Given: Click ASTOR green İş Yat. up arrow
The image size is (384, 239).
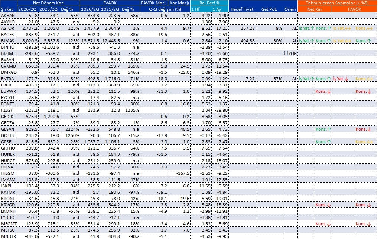Looking at the screenshot, I should (x=306, y=28).
